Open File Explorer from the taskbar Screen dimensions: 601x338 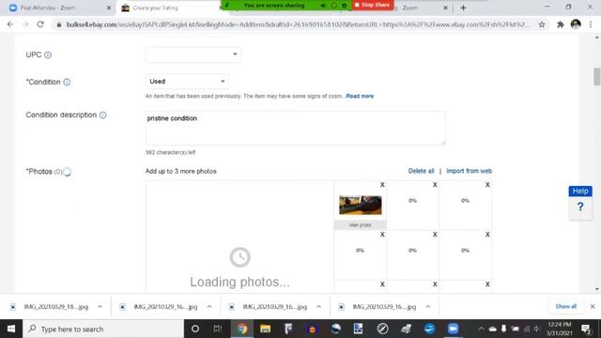point(265,329)
